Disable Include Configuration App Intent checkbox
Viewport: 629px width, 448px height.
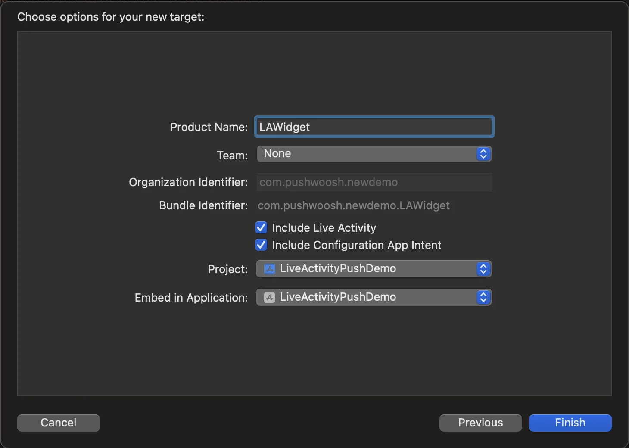(x=261, y=245)
